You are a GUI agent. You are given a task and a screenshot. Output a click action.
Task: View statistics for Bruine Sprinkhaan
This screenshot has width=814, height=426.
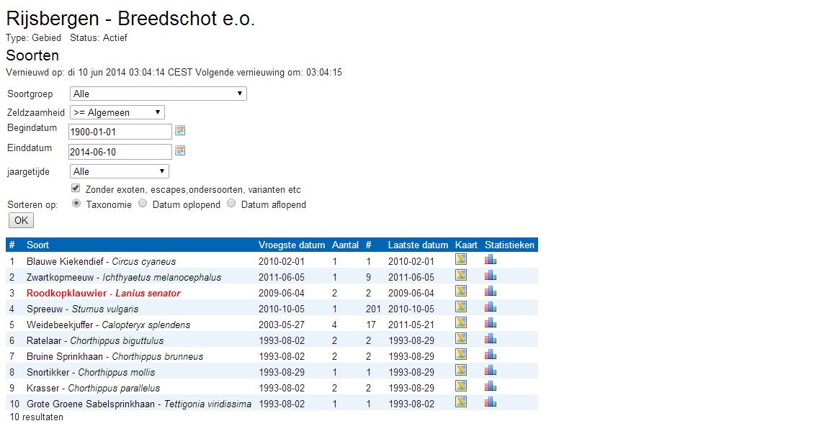pyautogui.click(x=490, y=354)
